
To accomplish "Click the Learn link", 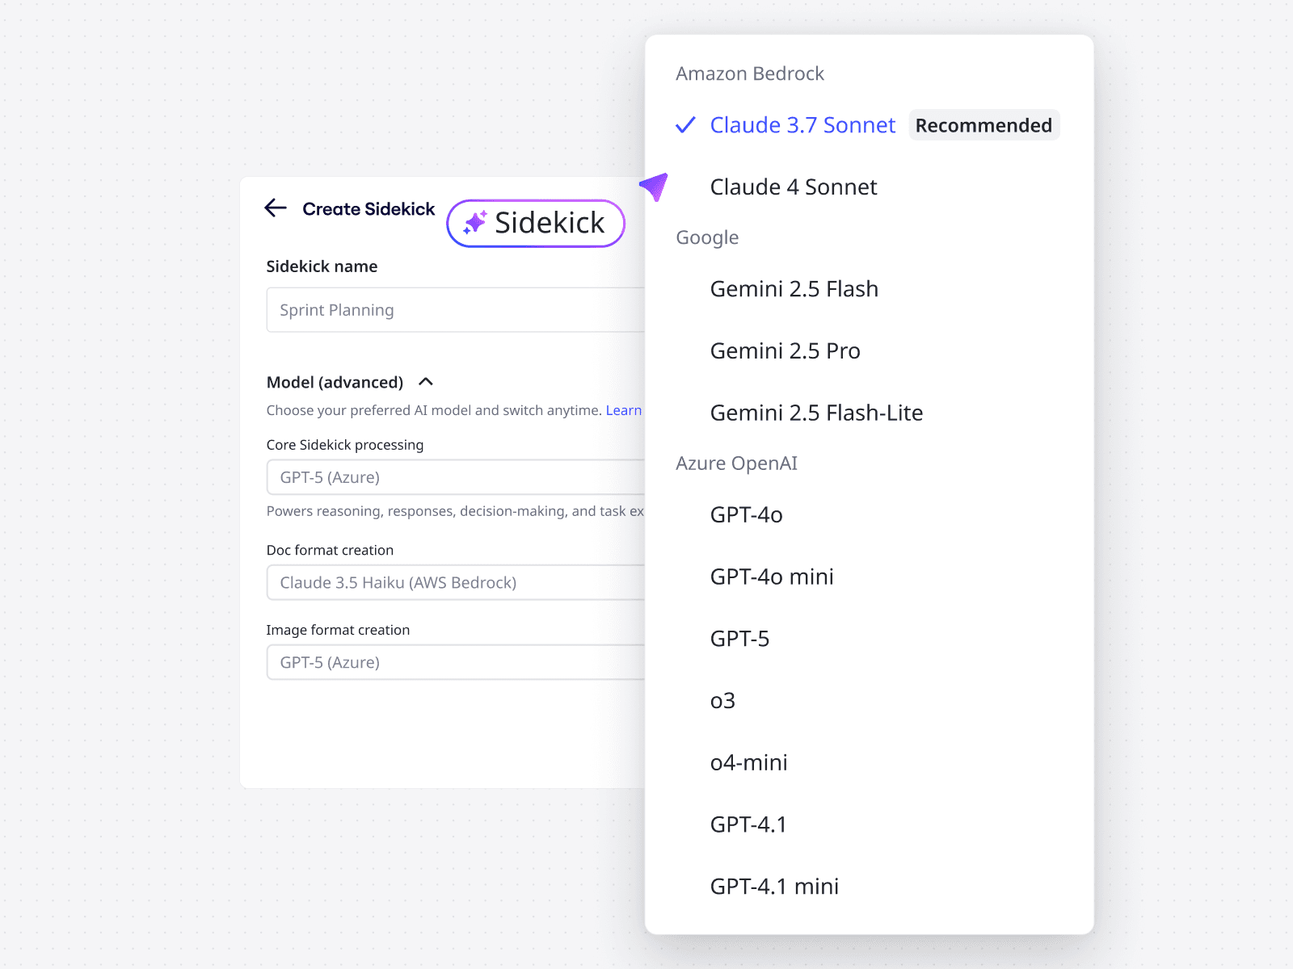I will tap(624, 410).
